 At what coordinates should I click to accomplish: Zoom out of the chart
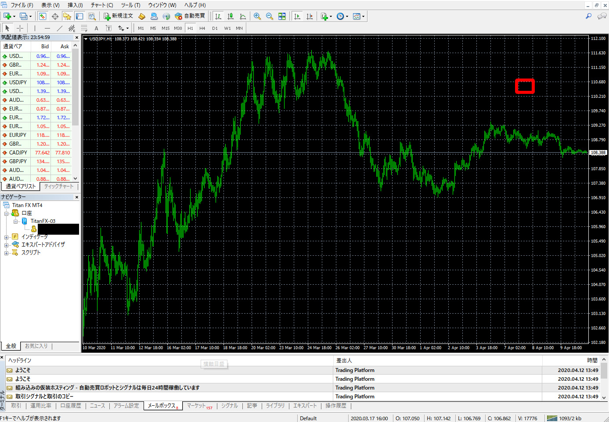pos(270,16)
